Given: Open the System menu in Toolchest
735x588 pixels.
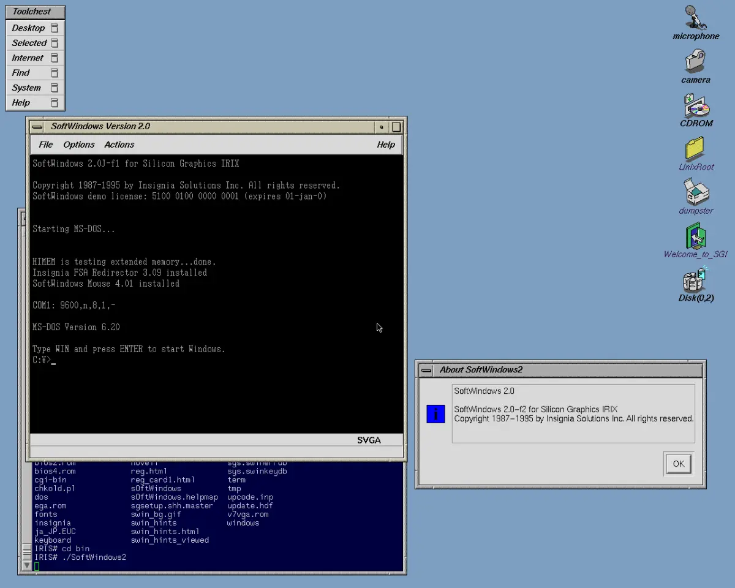Looking at the screenshot, I should coord(35,88).
